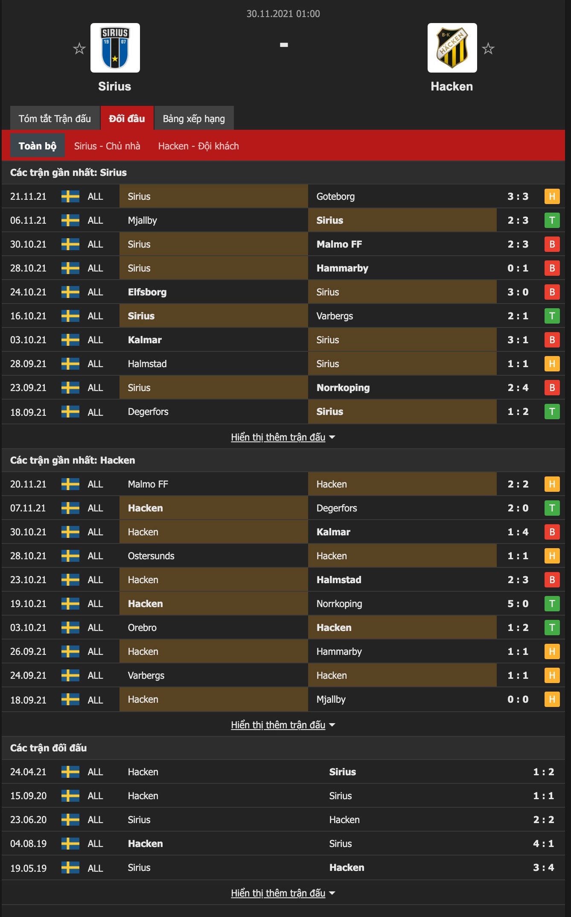
Task: Click the H badge for Malmo FF vs Hacken
Action: [x=552, y=484]
